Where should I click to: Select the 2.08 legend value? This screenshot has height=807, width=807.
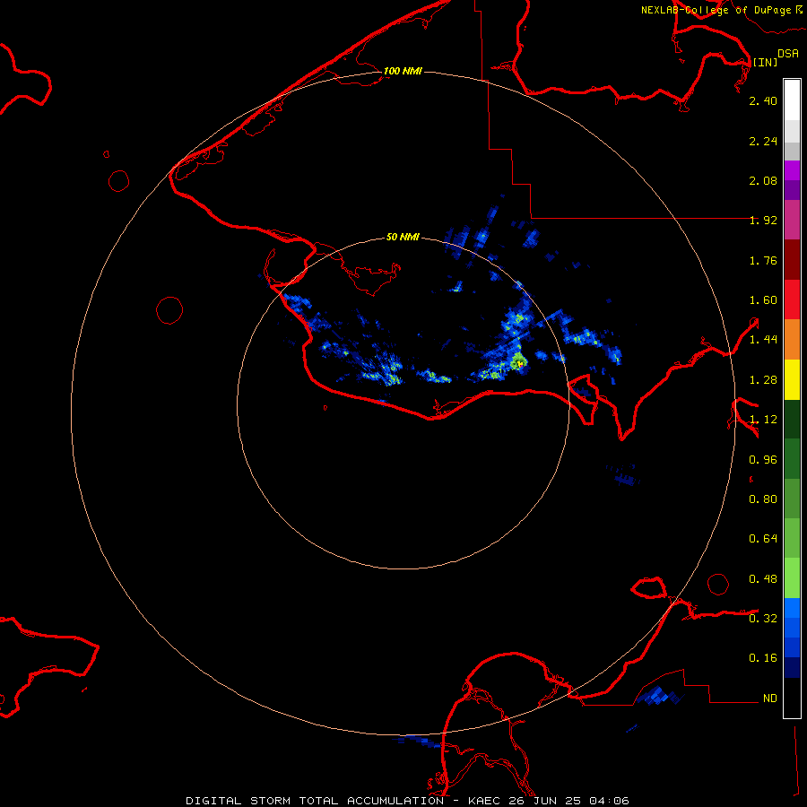point(763,180)
